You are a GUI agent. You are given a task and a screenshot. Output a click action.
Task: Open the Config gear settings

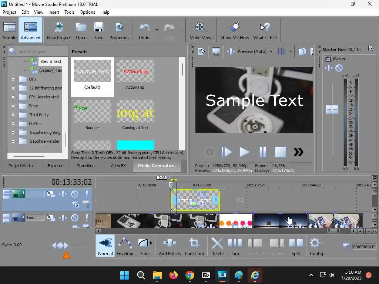click(316, 246)
